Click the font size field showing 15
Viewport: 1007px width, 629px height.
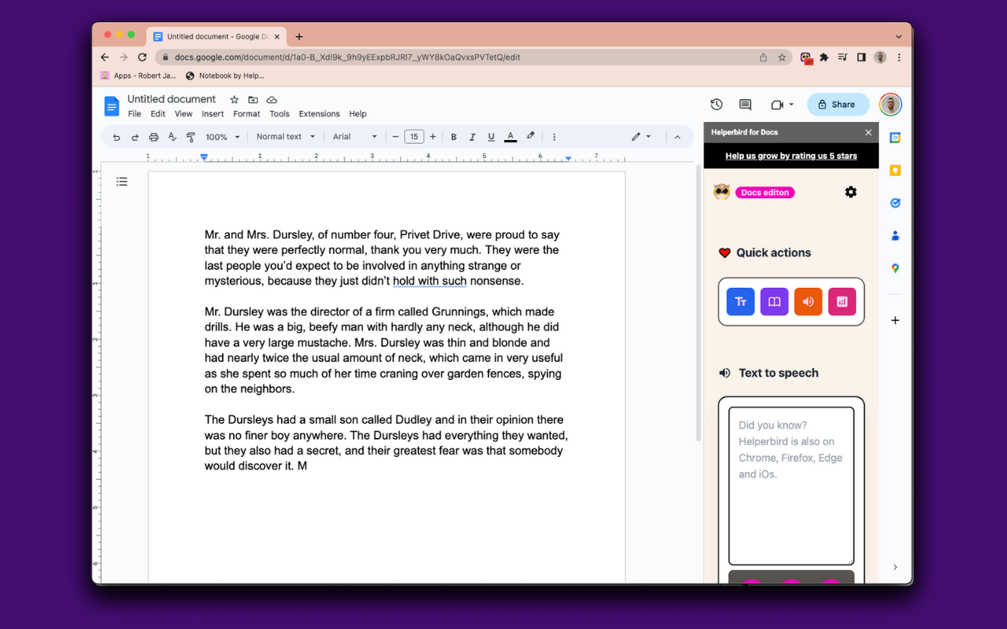[x=414, y=137]
